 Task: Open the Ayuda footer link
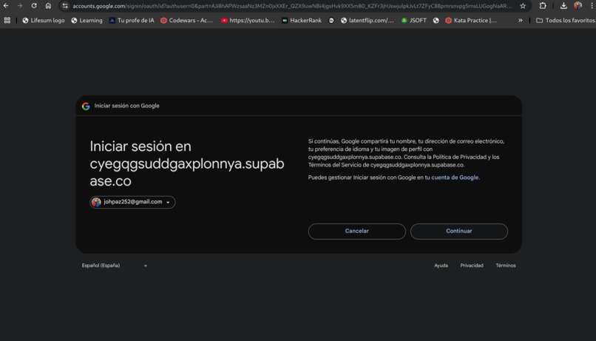pos(441,266)
